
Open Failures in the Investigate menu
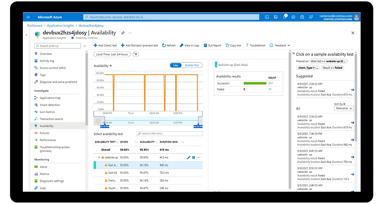[x=44, y=133]
